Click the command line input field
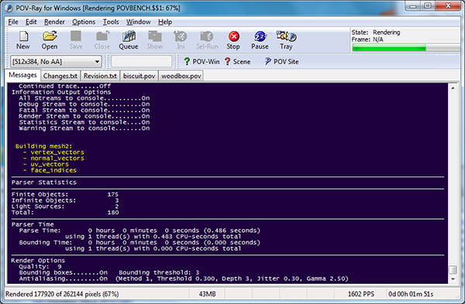 (x=142, y=61)
